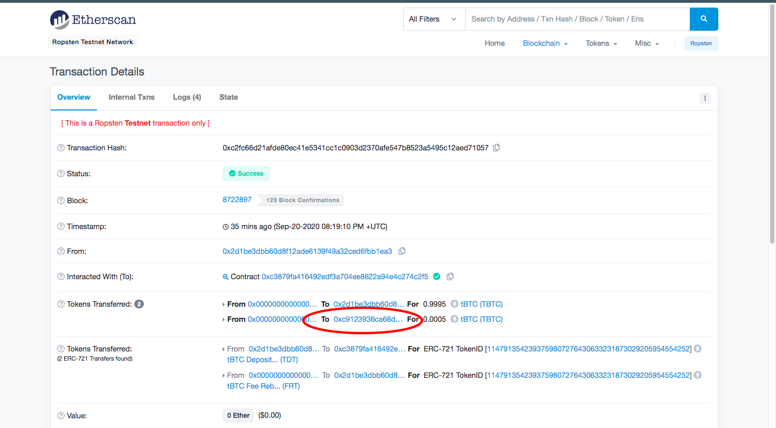The width and height of the screenshot is (776, 428).
Task: Open the tBTC Fee Reb... (FRT) token link
Action: pos(264,386)
